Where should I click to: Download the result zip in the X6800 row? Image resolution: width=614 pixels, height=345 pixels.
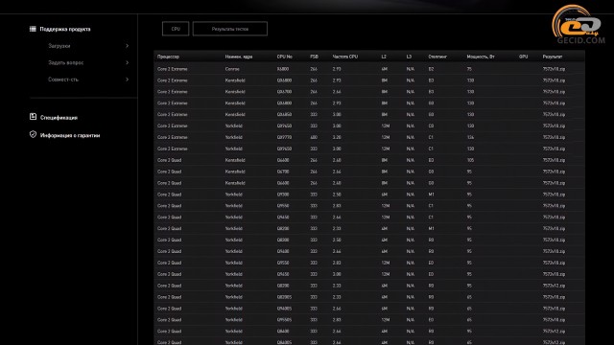pyautogui.click(x=554, y=69)
